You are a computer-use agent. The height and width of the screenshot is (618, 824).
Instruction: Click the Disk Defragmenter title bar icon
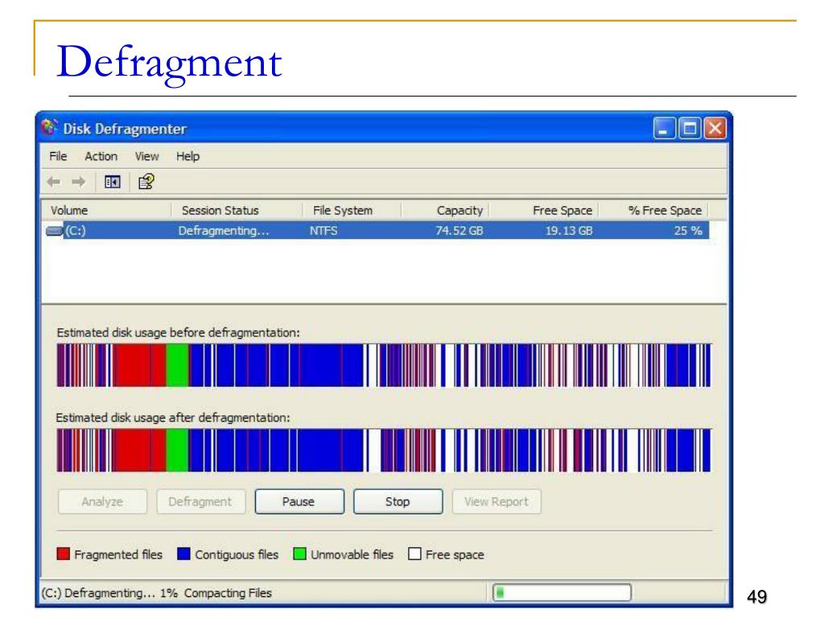tap(49, 128)
